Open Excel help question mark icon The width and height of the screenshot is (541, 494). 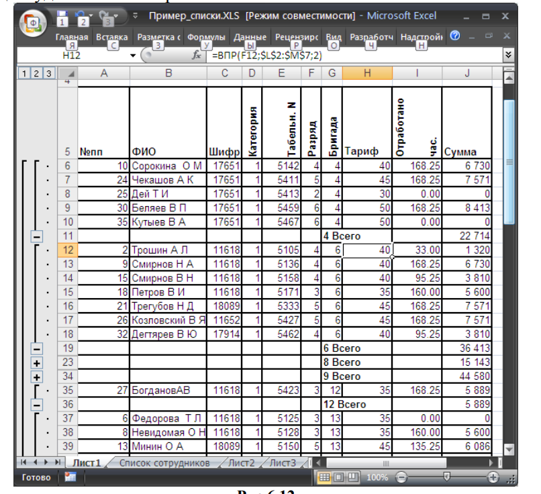(456, 36)
